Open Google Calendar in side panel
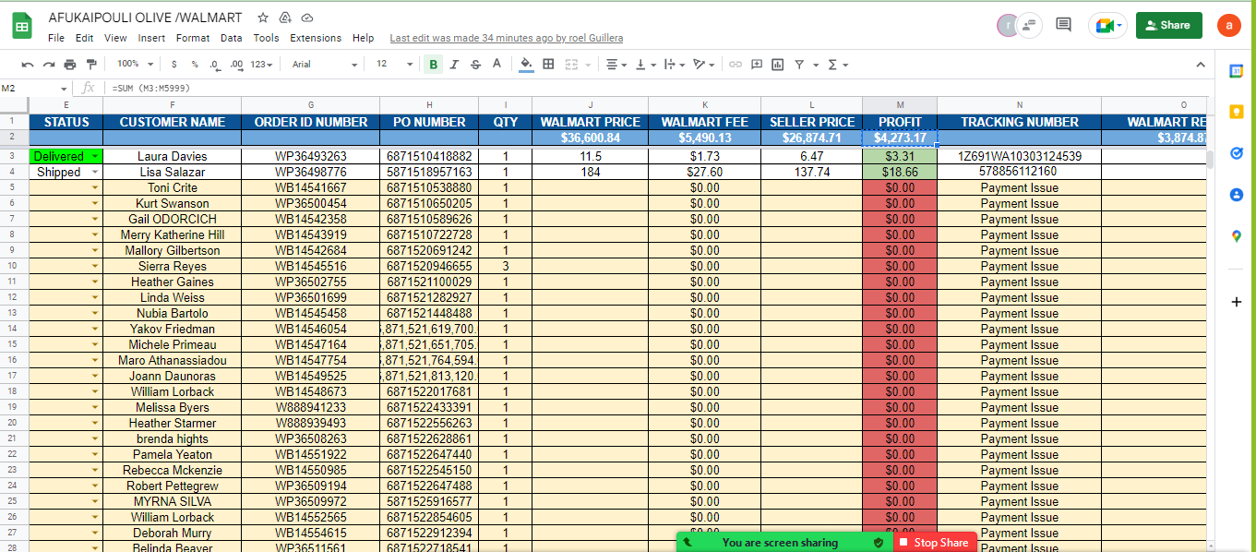The height and width of the screenshot is (552, 1256). [x=1237, y=70]
